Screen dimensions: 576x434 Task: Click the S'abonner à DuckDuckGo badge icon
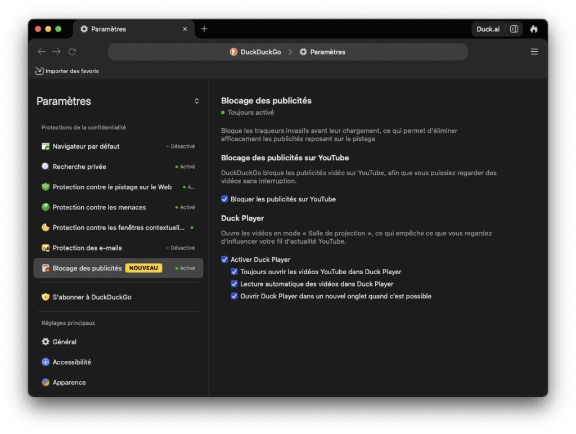coord(46,297)
